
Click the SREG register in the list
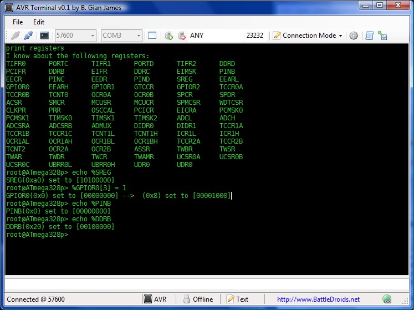[x=185, y=79]
